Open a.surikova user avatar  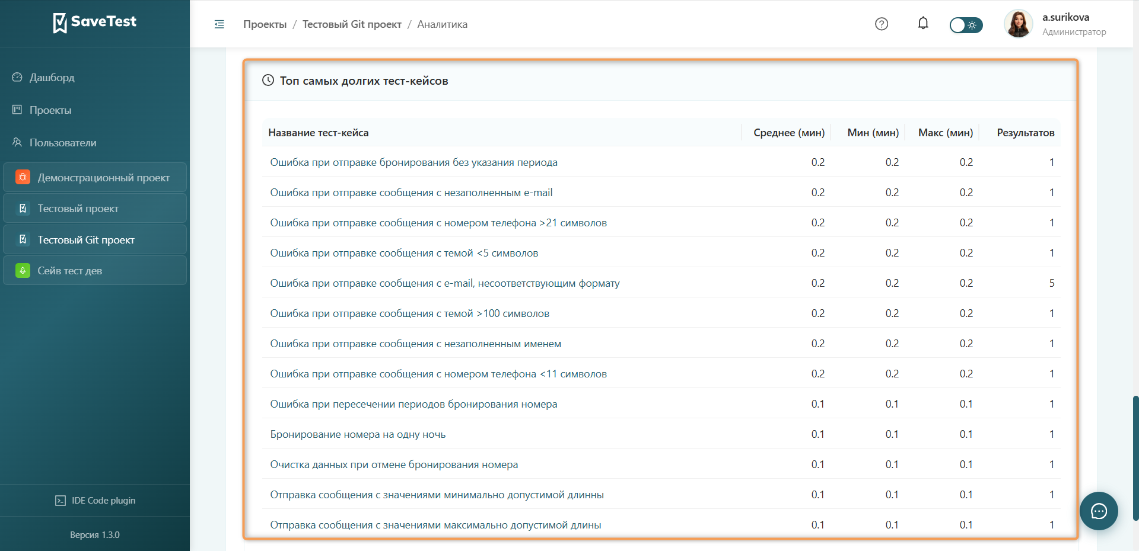[1018, 24]
